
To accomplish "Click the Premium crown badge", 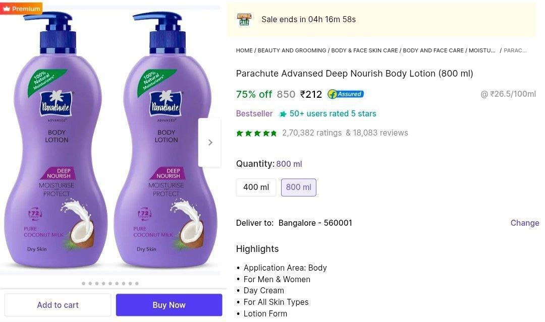I will (21, 9).
